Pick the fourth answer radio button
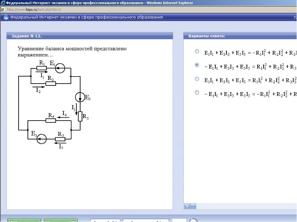 tap(197, 92)
